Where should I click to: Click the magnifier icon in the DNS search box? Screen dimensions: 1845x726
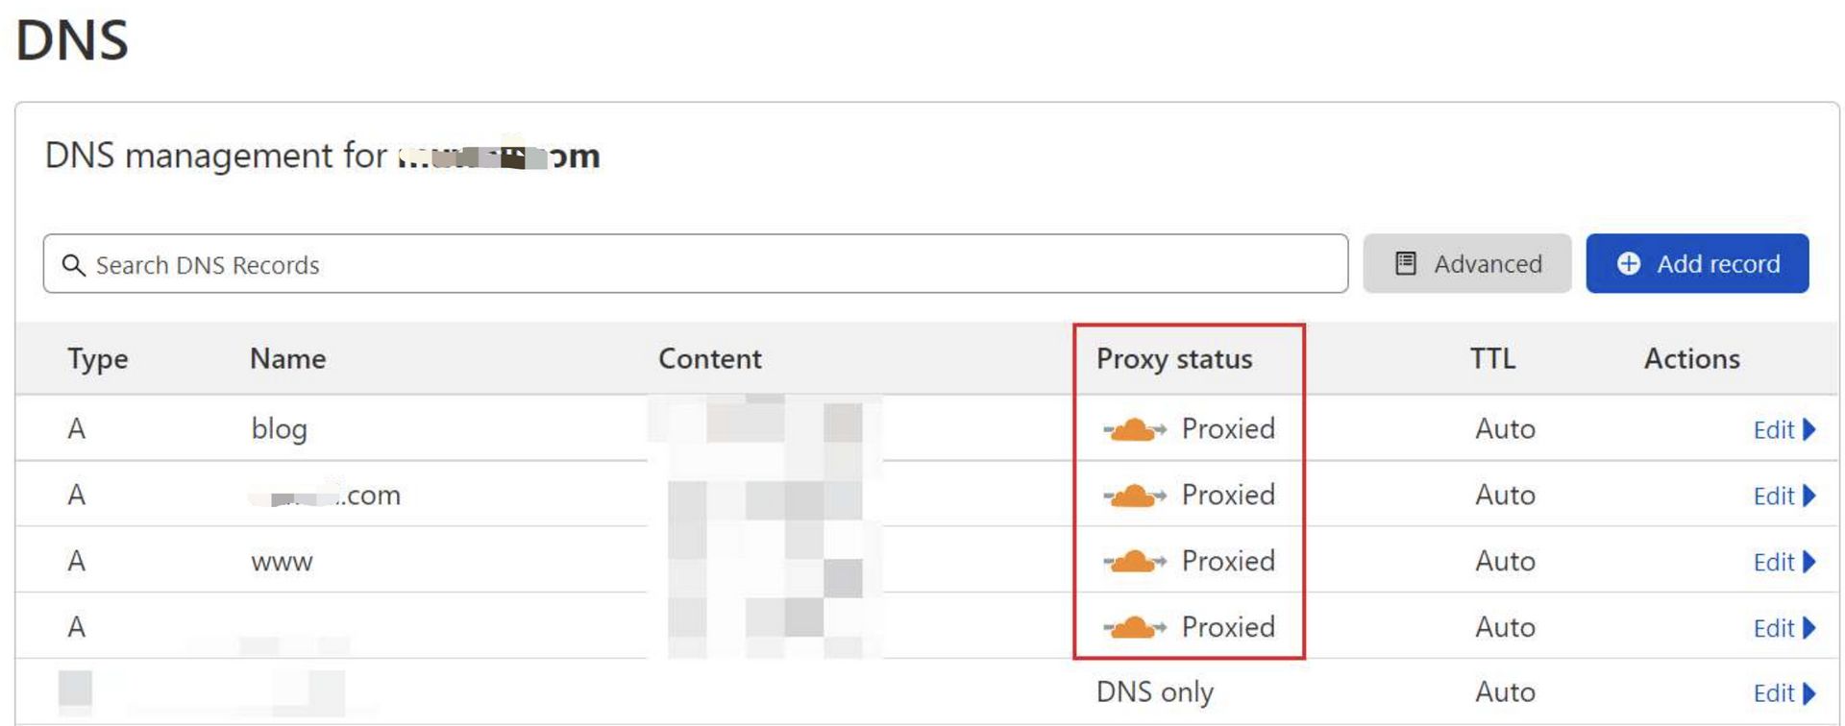click(73, 264)
